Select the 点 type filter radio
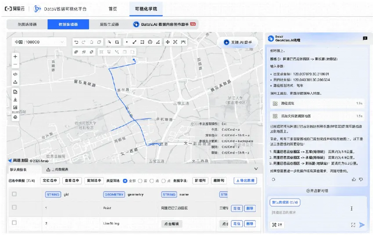 point(163,181)
